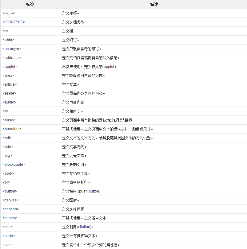This screenshot has height=249, width=247.
Task: Click the 标签 column header
Action: (x=30, y=4)
